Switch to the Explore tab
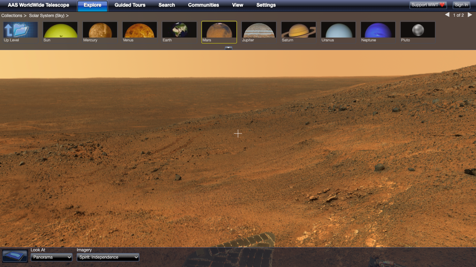This screenshot has height=267, width=476. [x=92, y=5]
